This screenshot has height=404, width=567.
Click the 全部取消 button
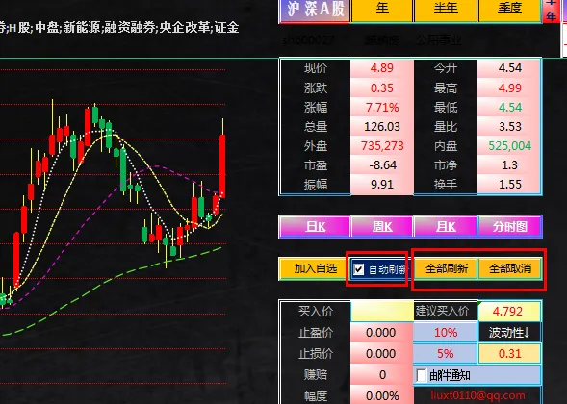(510, 268)
